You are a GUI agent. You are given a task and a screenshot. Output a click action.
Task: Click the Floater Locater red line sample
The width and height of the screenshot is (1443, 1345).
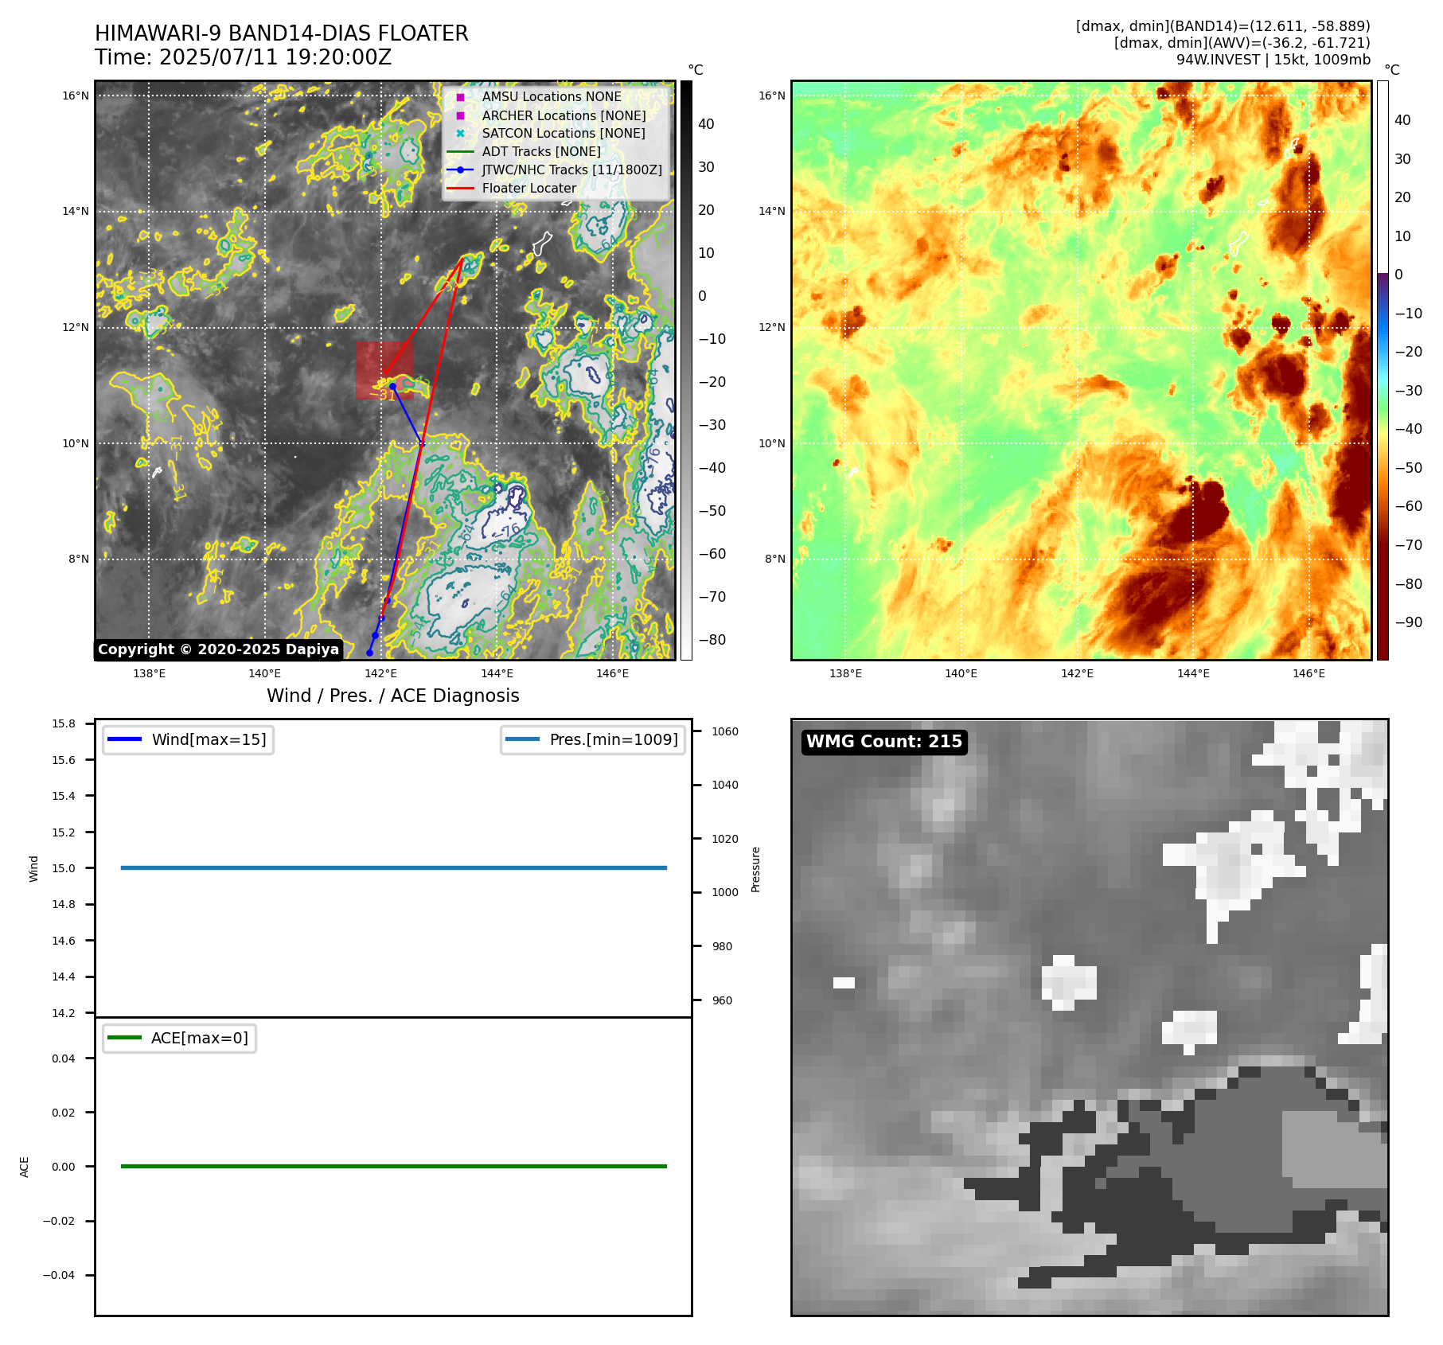460,188
